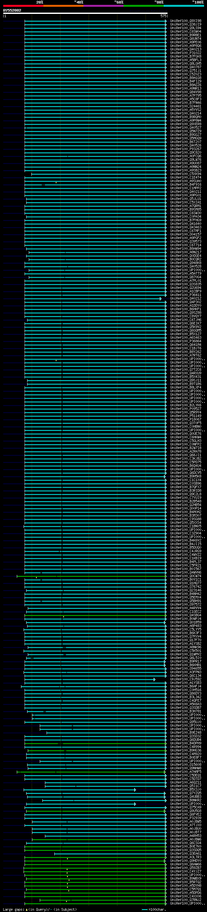Screen dimensions: 207x912
Task: Select UniRef100_B9EZ48 label
Action: [x=186, y=732]
